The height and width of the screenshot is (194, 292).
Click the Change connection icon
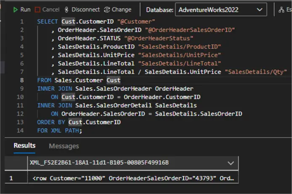pyautogui.click(x=107, y=9)
